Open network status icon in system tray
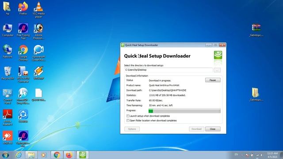 (x=257, y=155)
